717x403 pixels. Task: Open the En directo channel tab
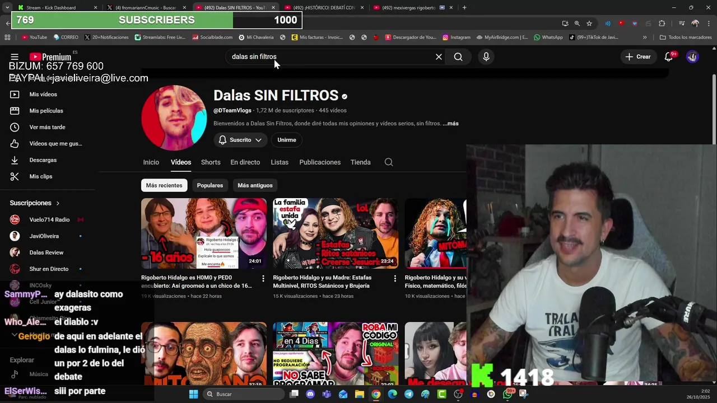245,162
